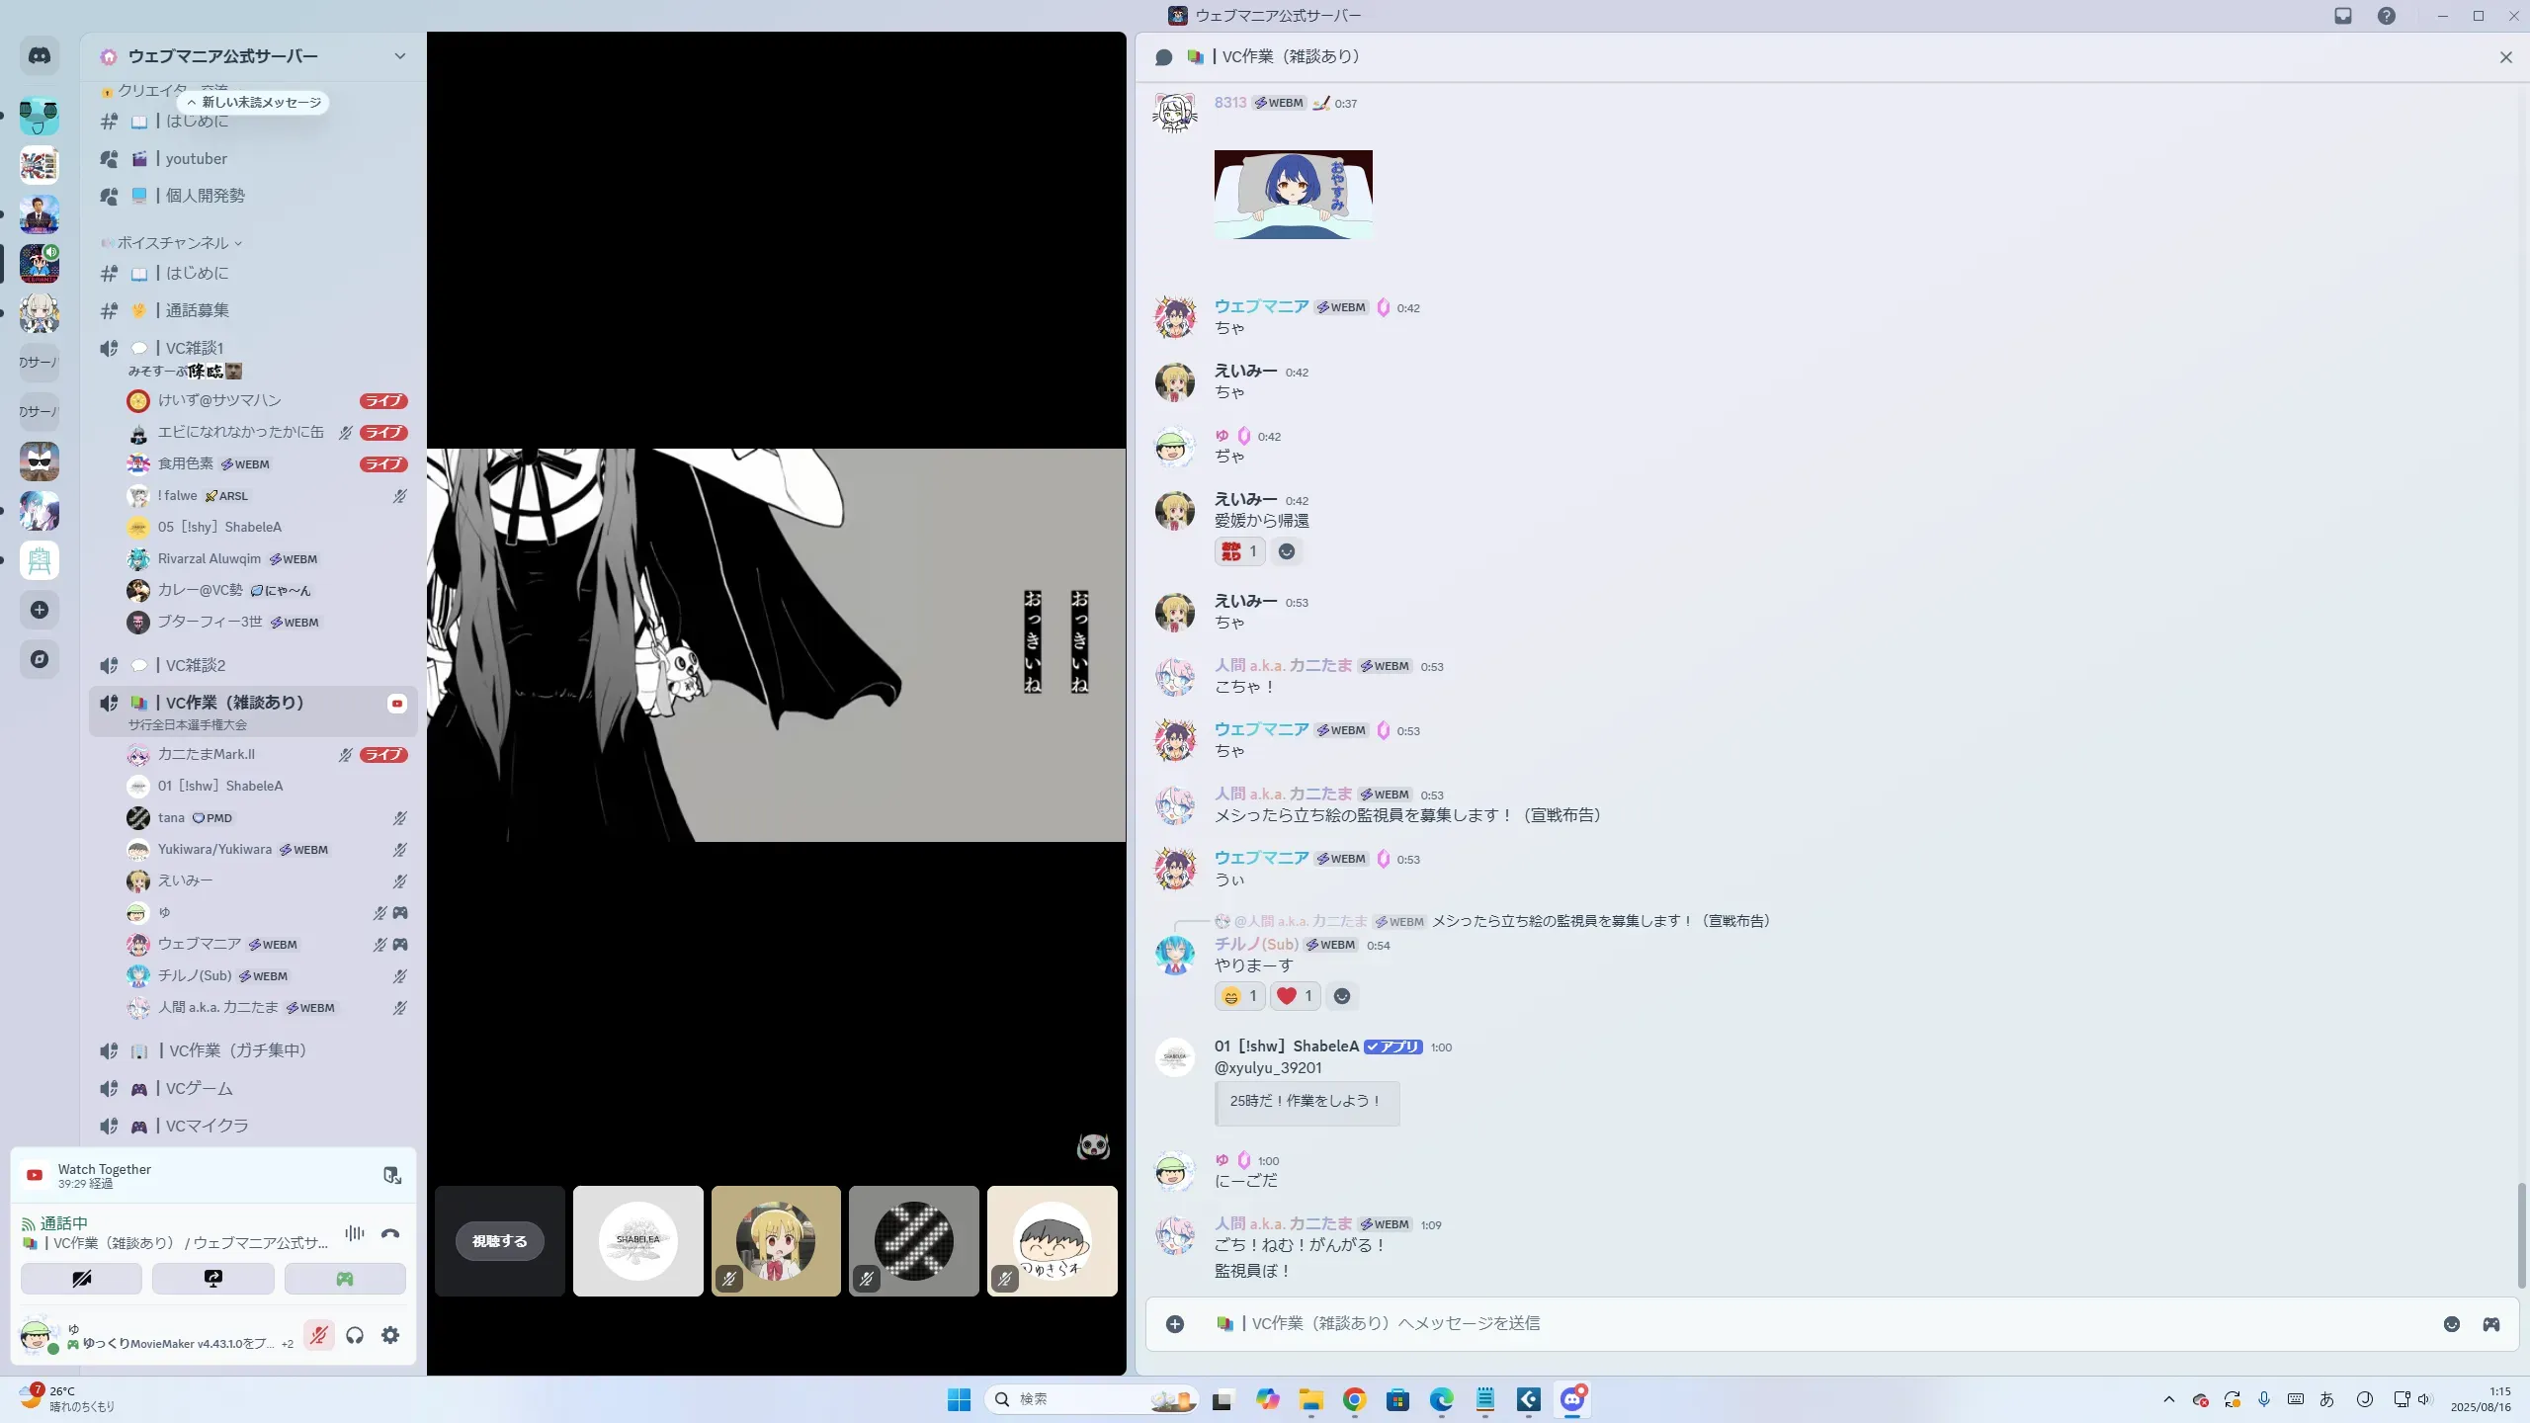The image size is (2530, 1423).
Task: Open the youtuber channel
Action: (196, 159)
